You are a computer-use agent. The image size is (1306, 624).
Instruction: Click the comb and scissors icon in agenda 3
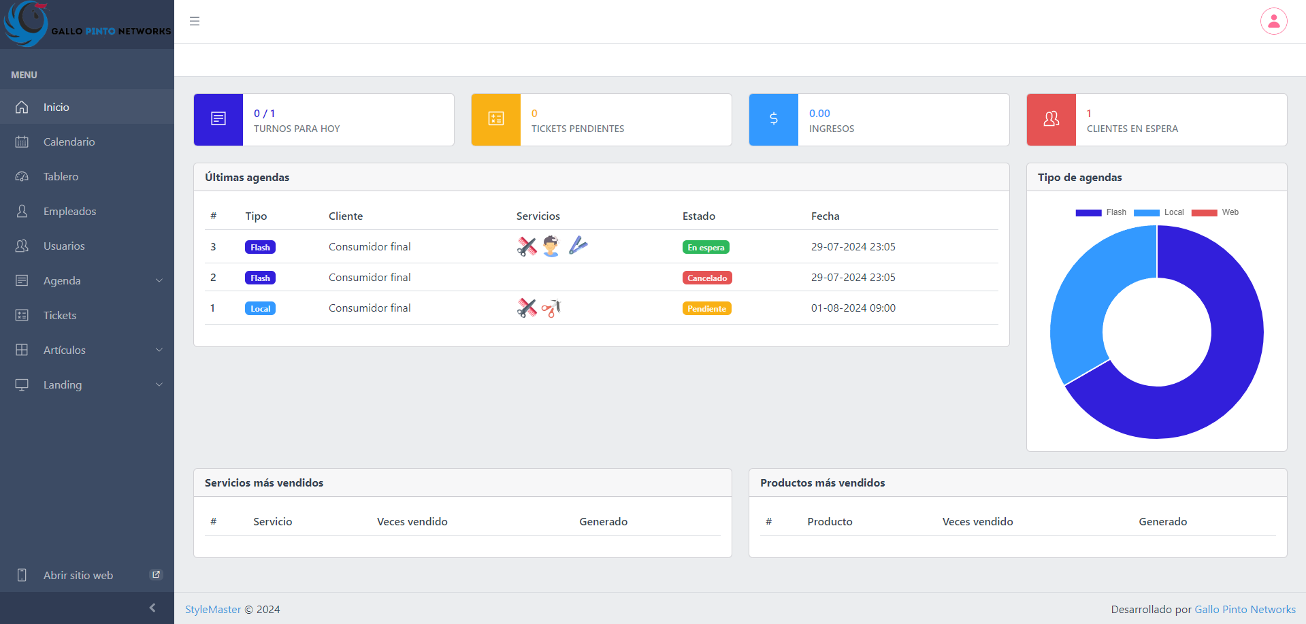pyautogui.click(x=527, y=246)
